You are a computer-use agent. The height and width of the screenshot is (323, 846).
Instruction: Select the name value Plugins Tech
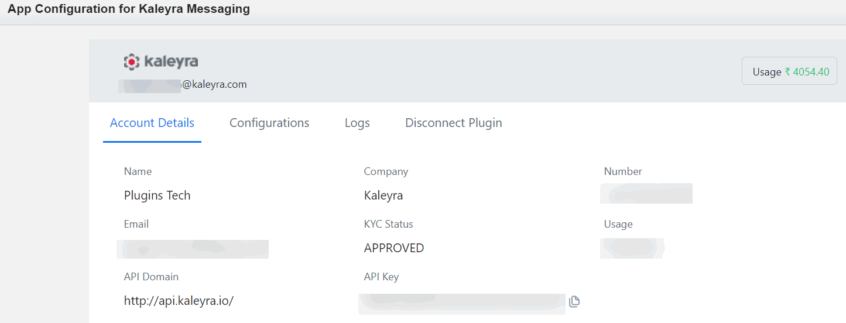point(157,195)
